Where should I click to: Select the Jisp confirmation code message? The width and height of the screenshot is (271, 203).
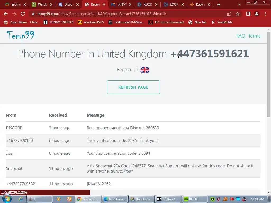tap(118, 153)
